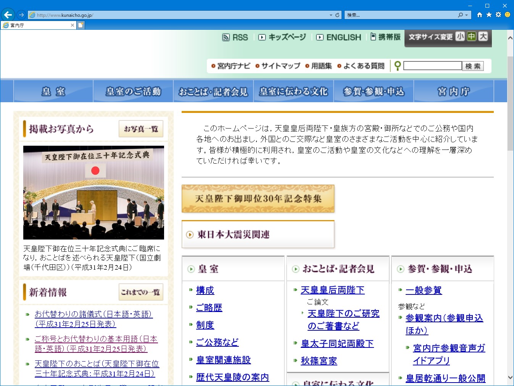Open the キッズページ link

pyautogui.click(x=282, y=37)
